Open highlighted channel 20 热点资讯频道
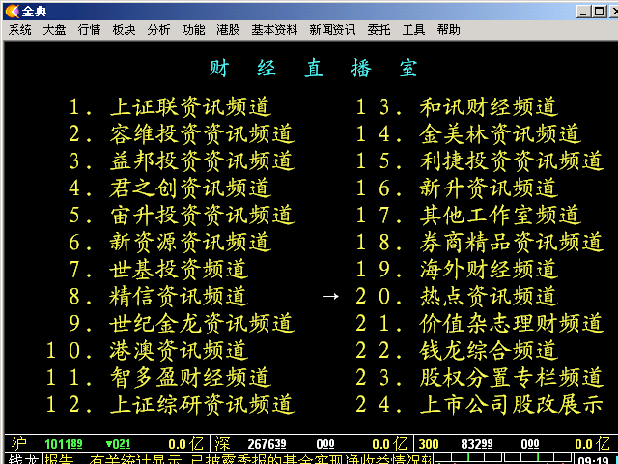 (457, 296)
